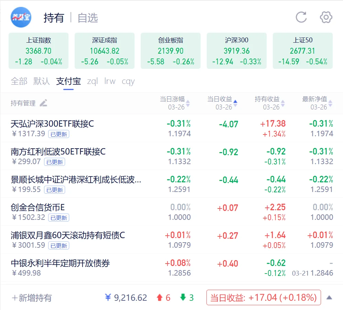The width and height of the screenshot is (343, 310).
Task: Select the 全部 group tab
Action: point(19,81)
